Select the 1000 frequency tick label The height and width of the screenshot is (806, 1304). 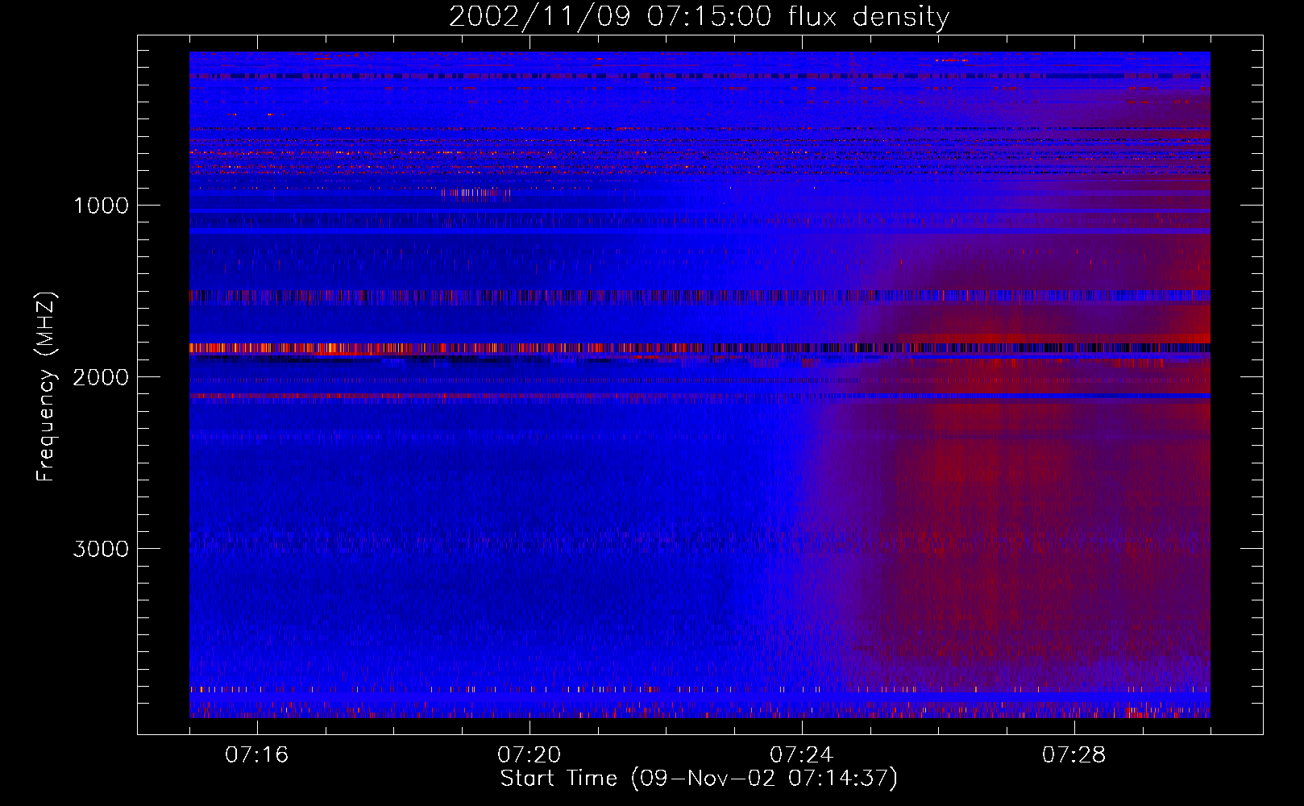(102, 206)
